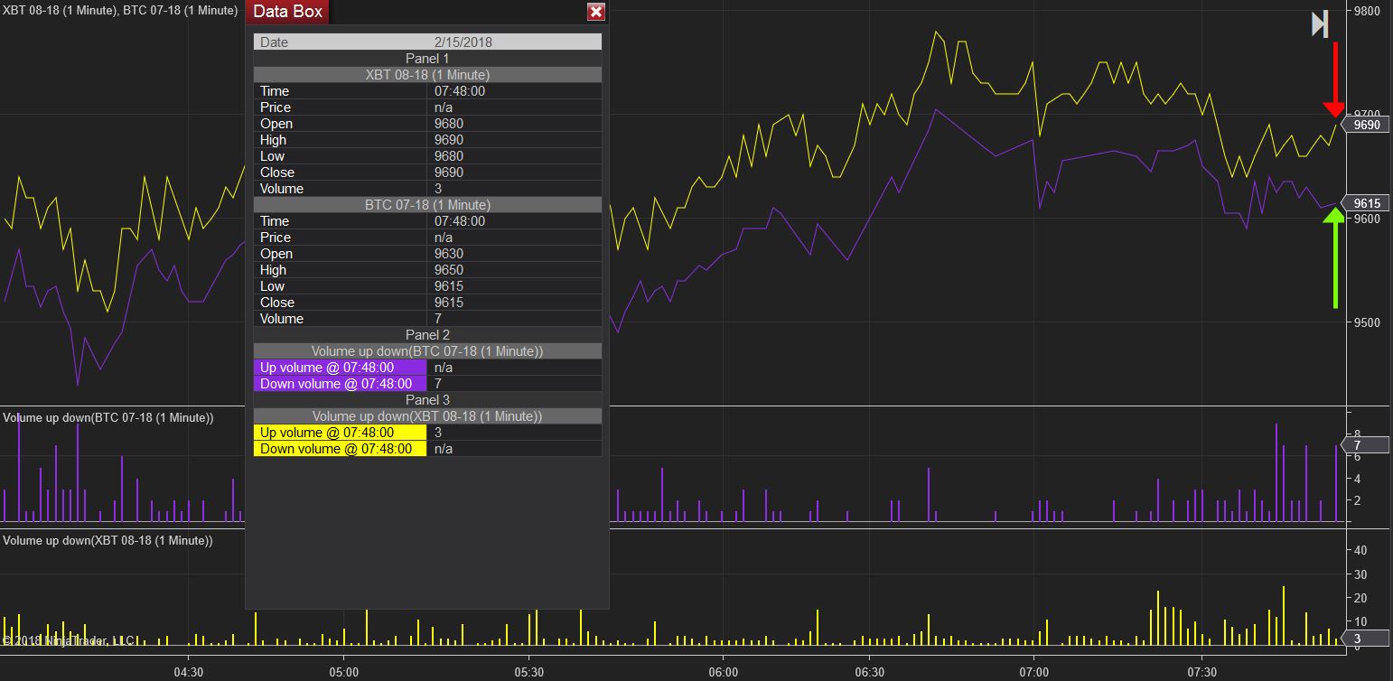This screenshot has width=1393, height=681.
Task: Select the Date row showing 2/15/2018
Action: coord(427,42)
